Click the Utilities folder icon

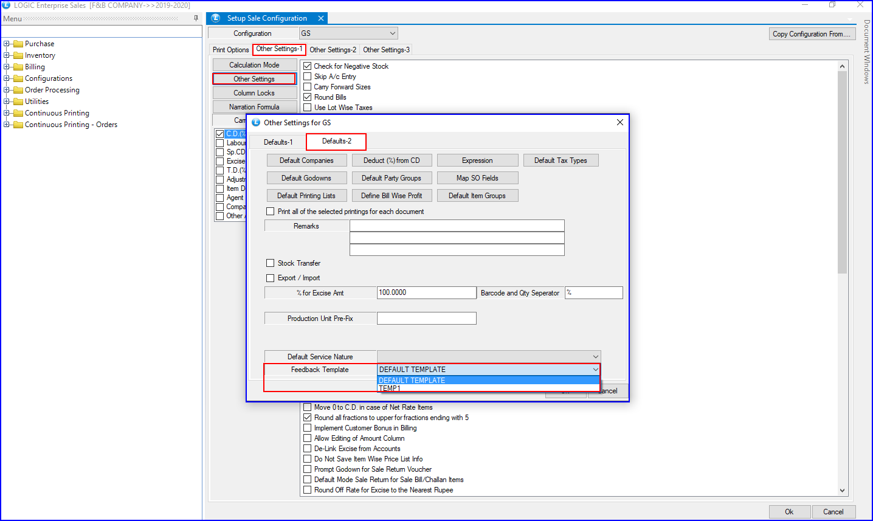click(18, 102)
